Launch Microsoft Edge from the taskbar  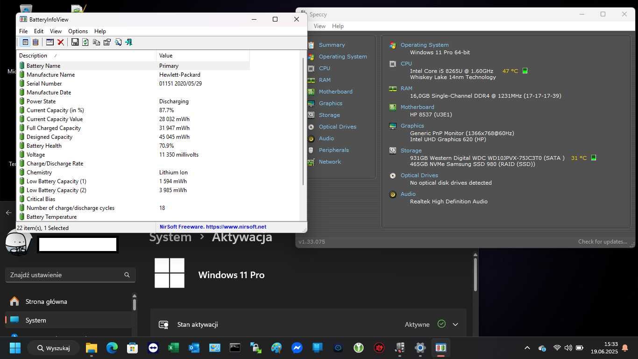pos(112,348)
